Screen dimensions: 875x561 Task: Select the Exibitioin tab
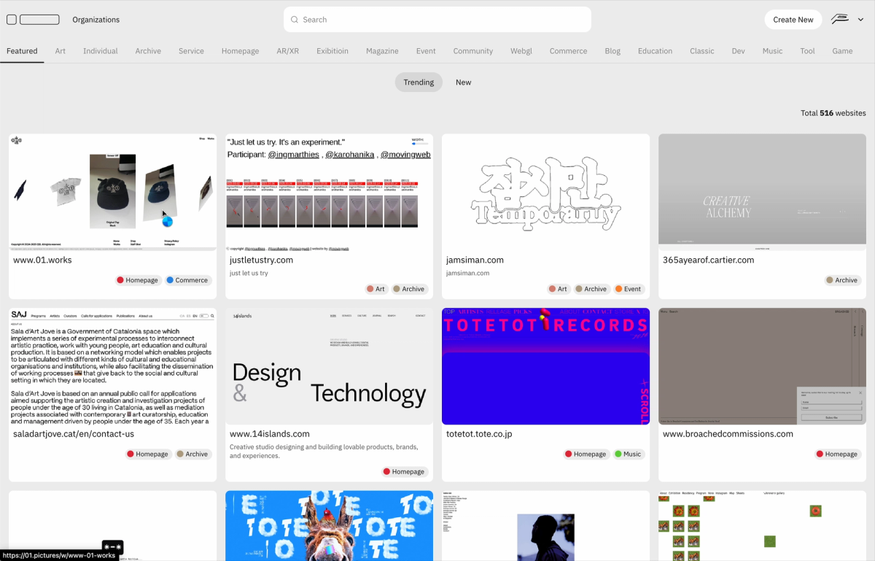pos(332,51)
